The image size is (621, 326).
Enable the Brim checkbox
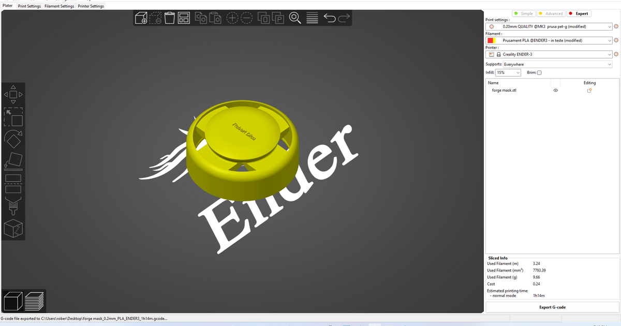[539, 73]
